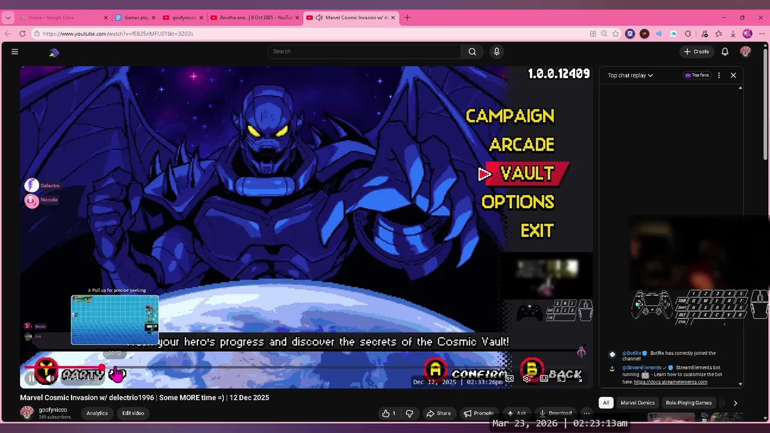The image size is (770, 433).
Task: Open browser media control music icon
Action: pos(704,34)
